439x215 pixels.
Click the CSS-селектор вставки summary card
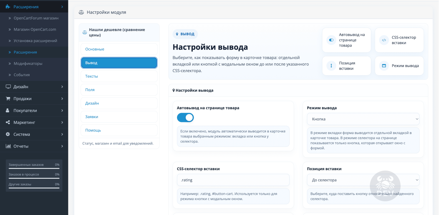(x=399, y=40)
